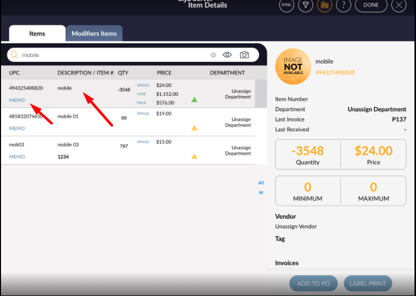Toggle the eye visibility icon in search bar
Screen dimensions: 416x296
(x=227, y=55)
